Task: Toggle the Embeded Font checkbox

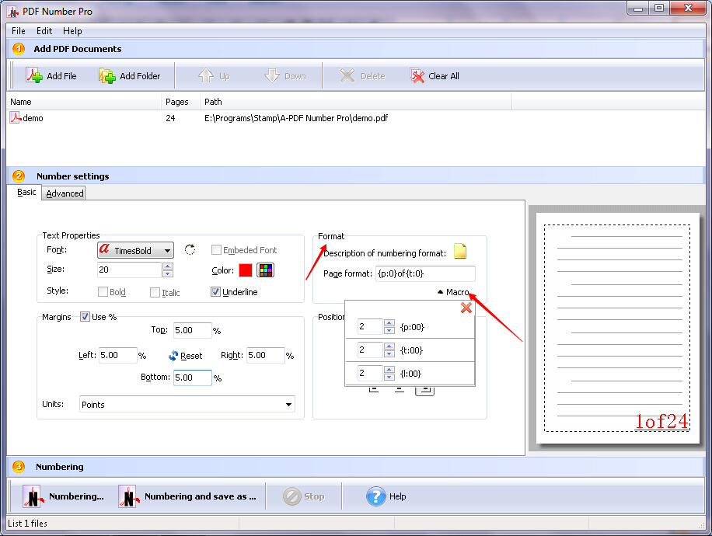Action: pyautogui.click(x=216, y=249)
